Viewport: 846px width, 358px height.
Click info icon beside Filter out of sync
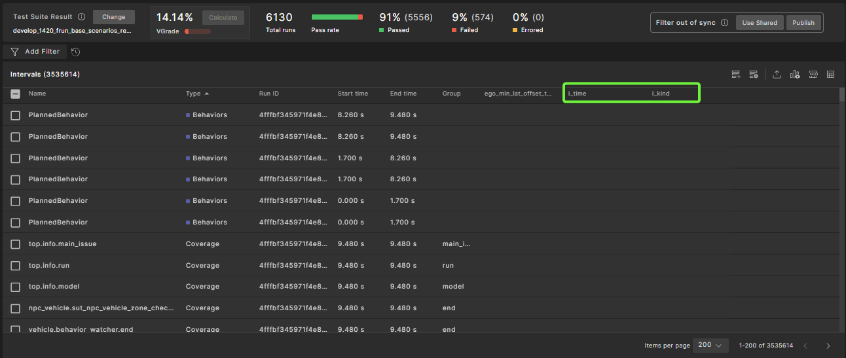coord(724,22)
